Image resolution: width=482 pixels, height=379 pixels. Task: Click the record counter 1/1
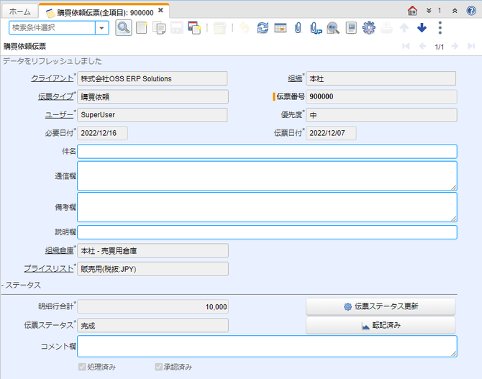tap(440, 47)
